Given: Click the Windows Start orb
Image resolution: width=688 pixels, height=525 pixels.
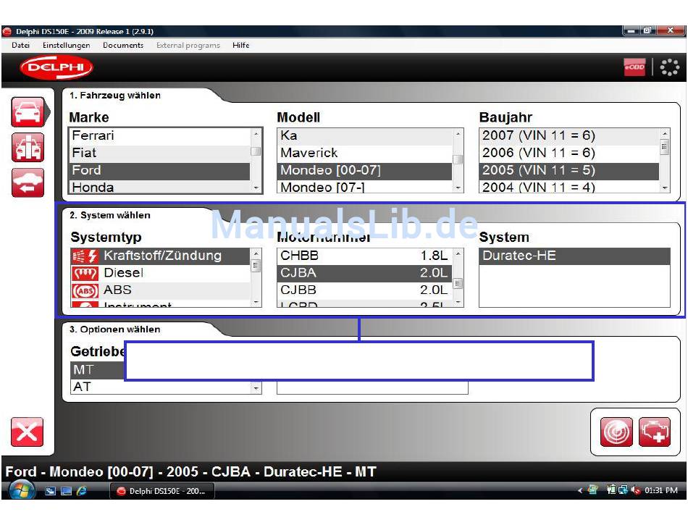Looking at the screenshot, I should click(x=22, y=491).
